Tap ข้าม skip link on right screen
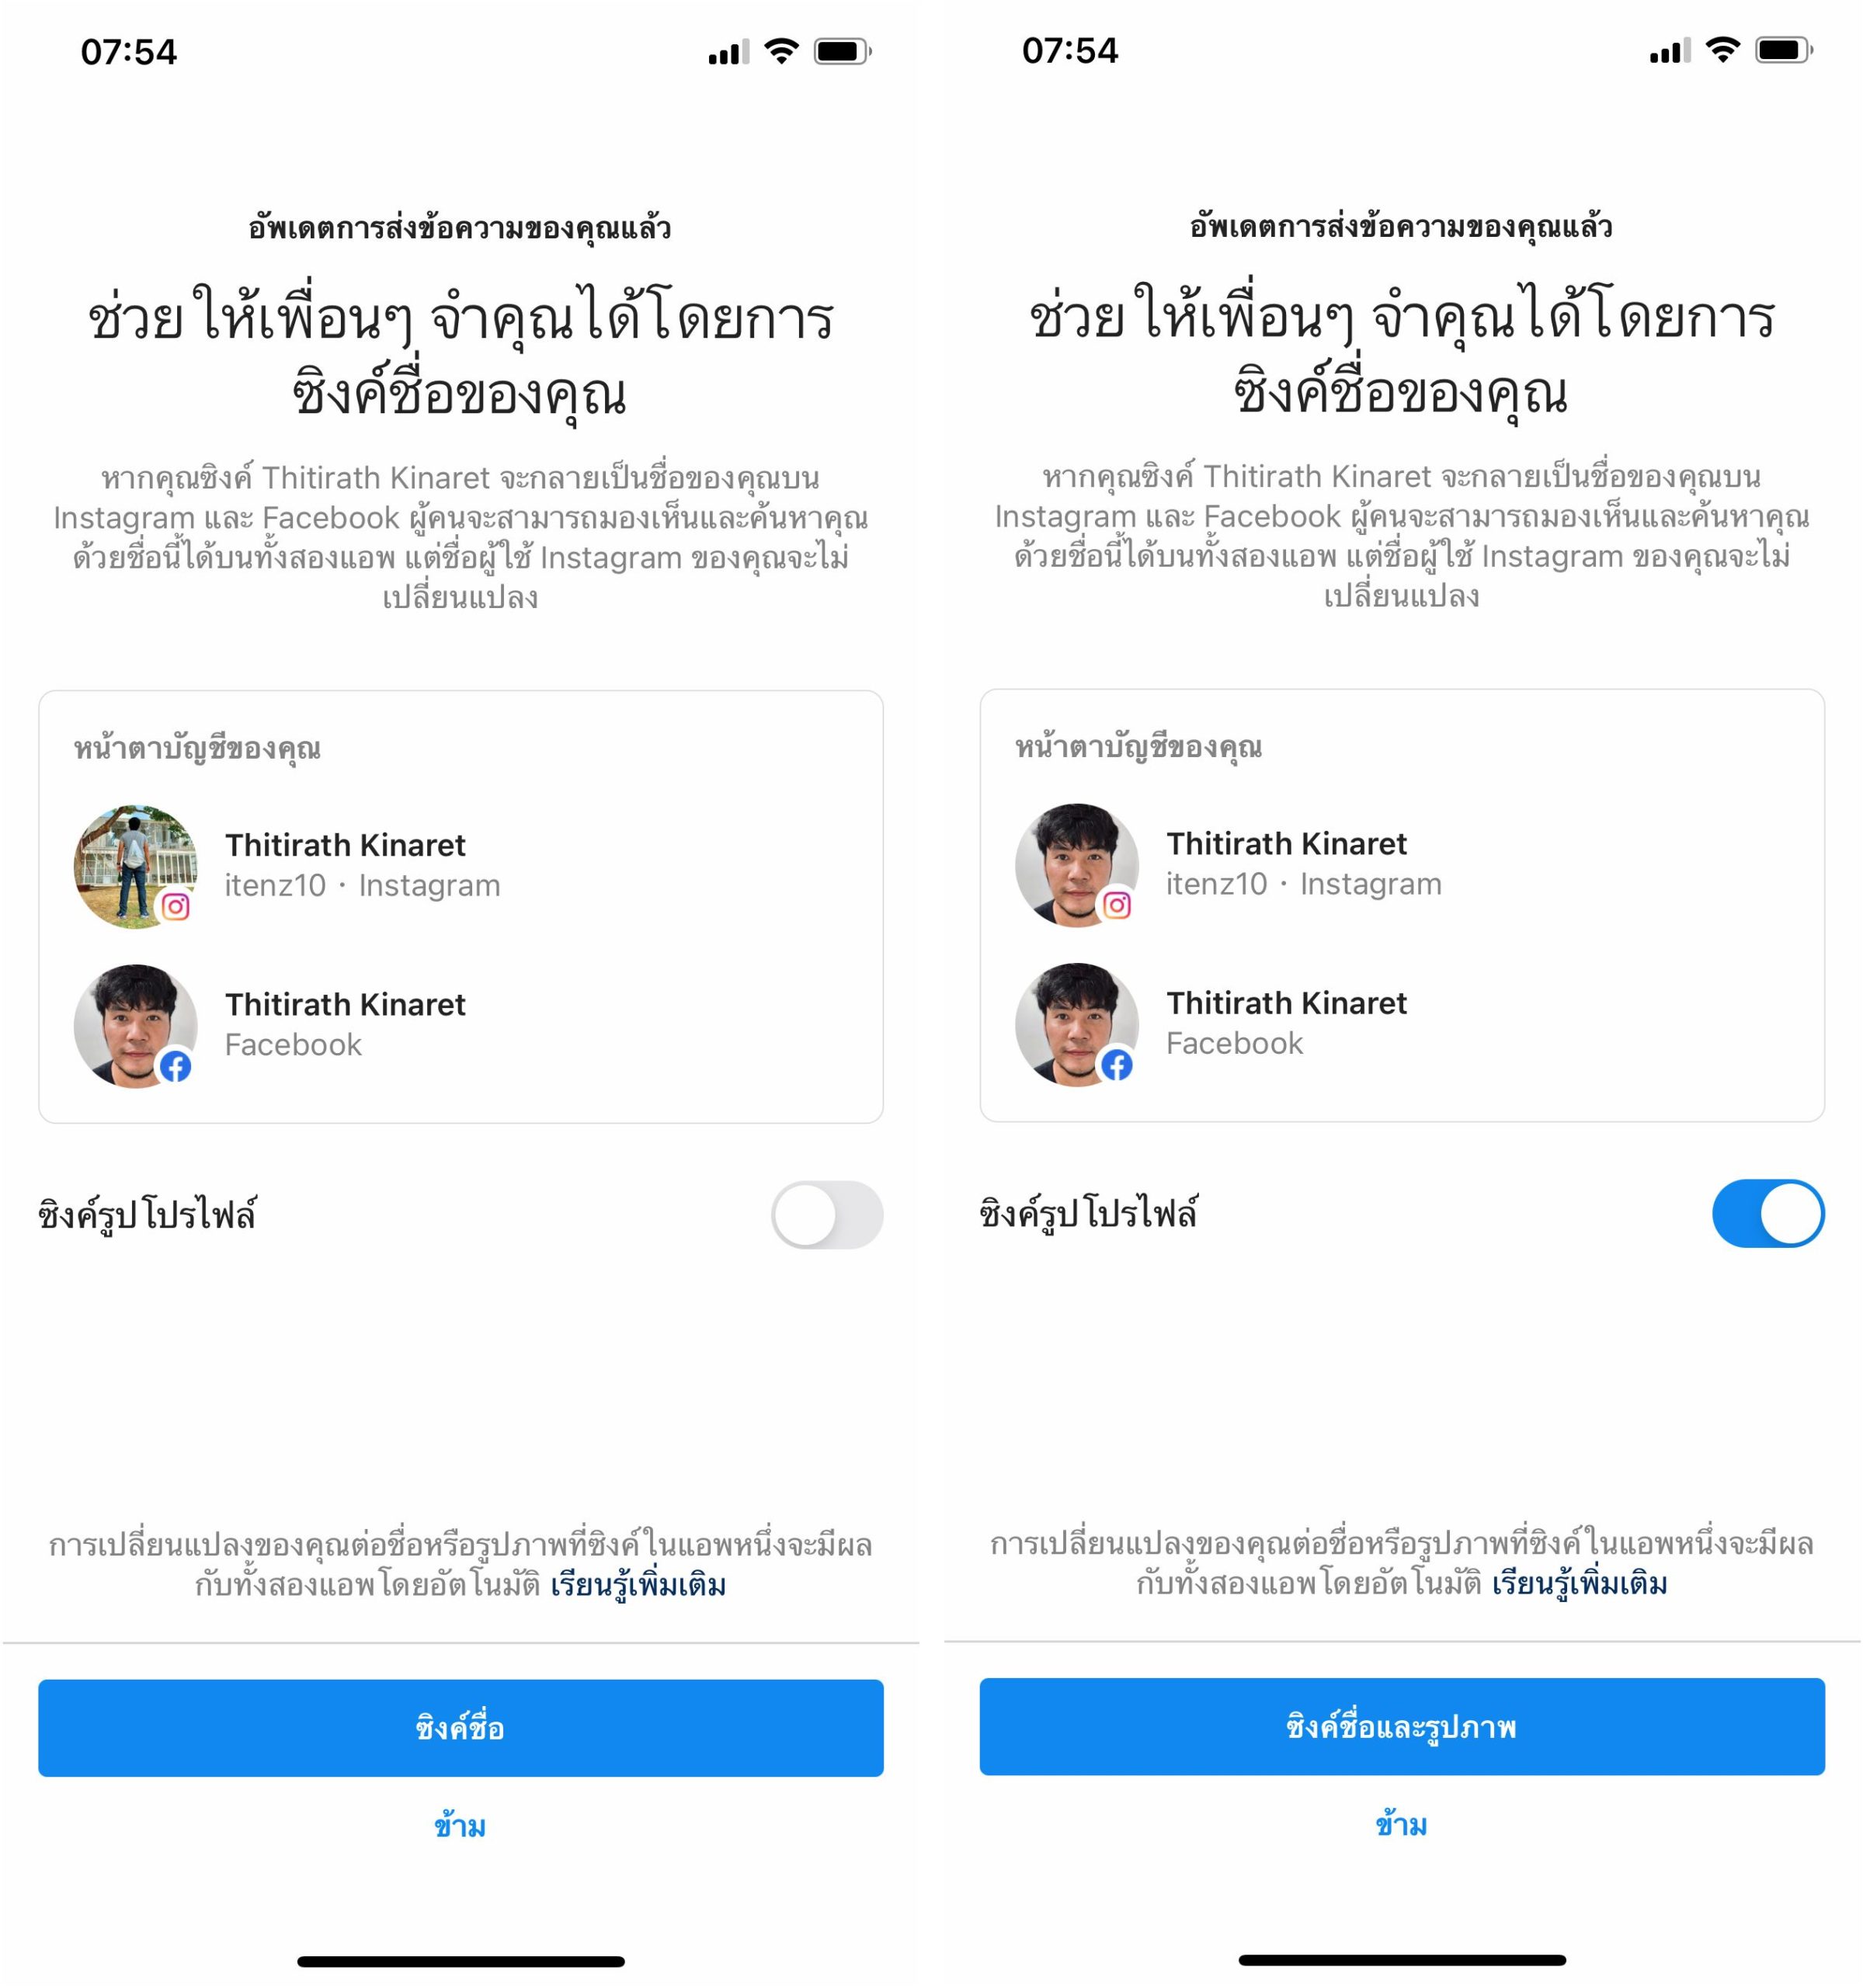 [1401, 1825]
